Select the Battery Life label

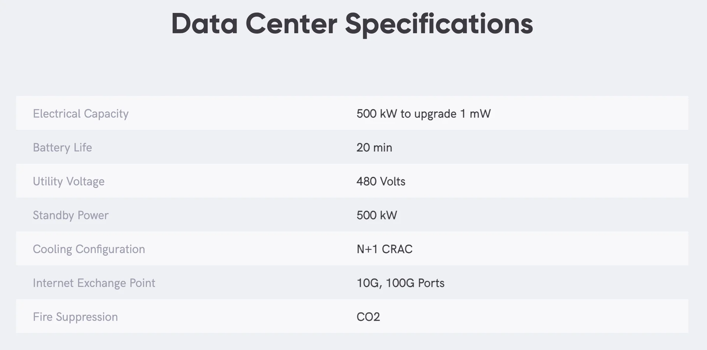pyautogui.click(x=62, y=148)
